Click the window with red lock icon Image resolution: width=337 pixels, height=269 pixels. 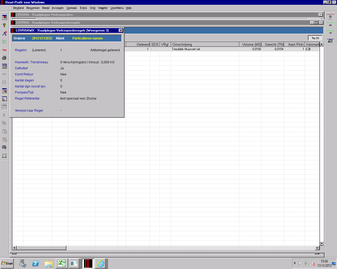4,90
